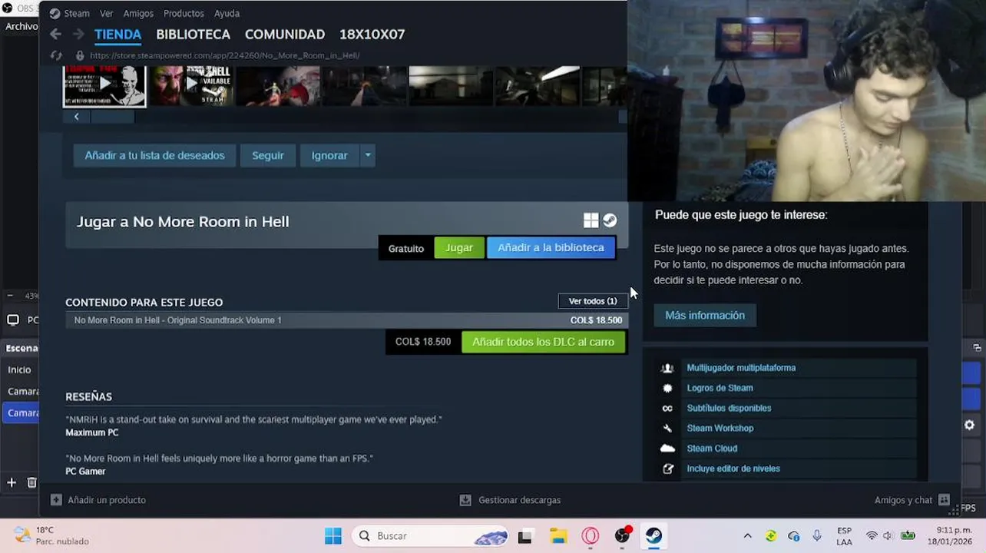Open the Ignorar dropdown arrow
This screenshot has width=986, height=553.
(368, 155)
